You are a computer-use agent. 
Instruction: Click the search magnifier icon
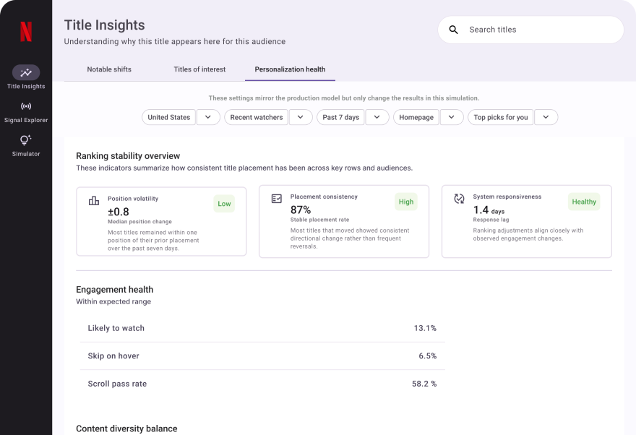click(454, 30)
